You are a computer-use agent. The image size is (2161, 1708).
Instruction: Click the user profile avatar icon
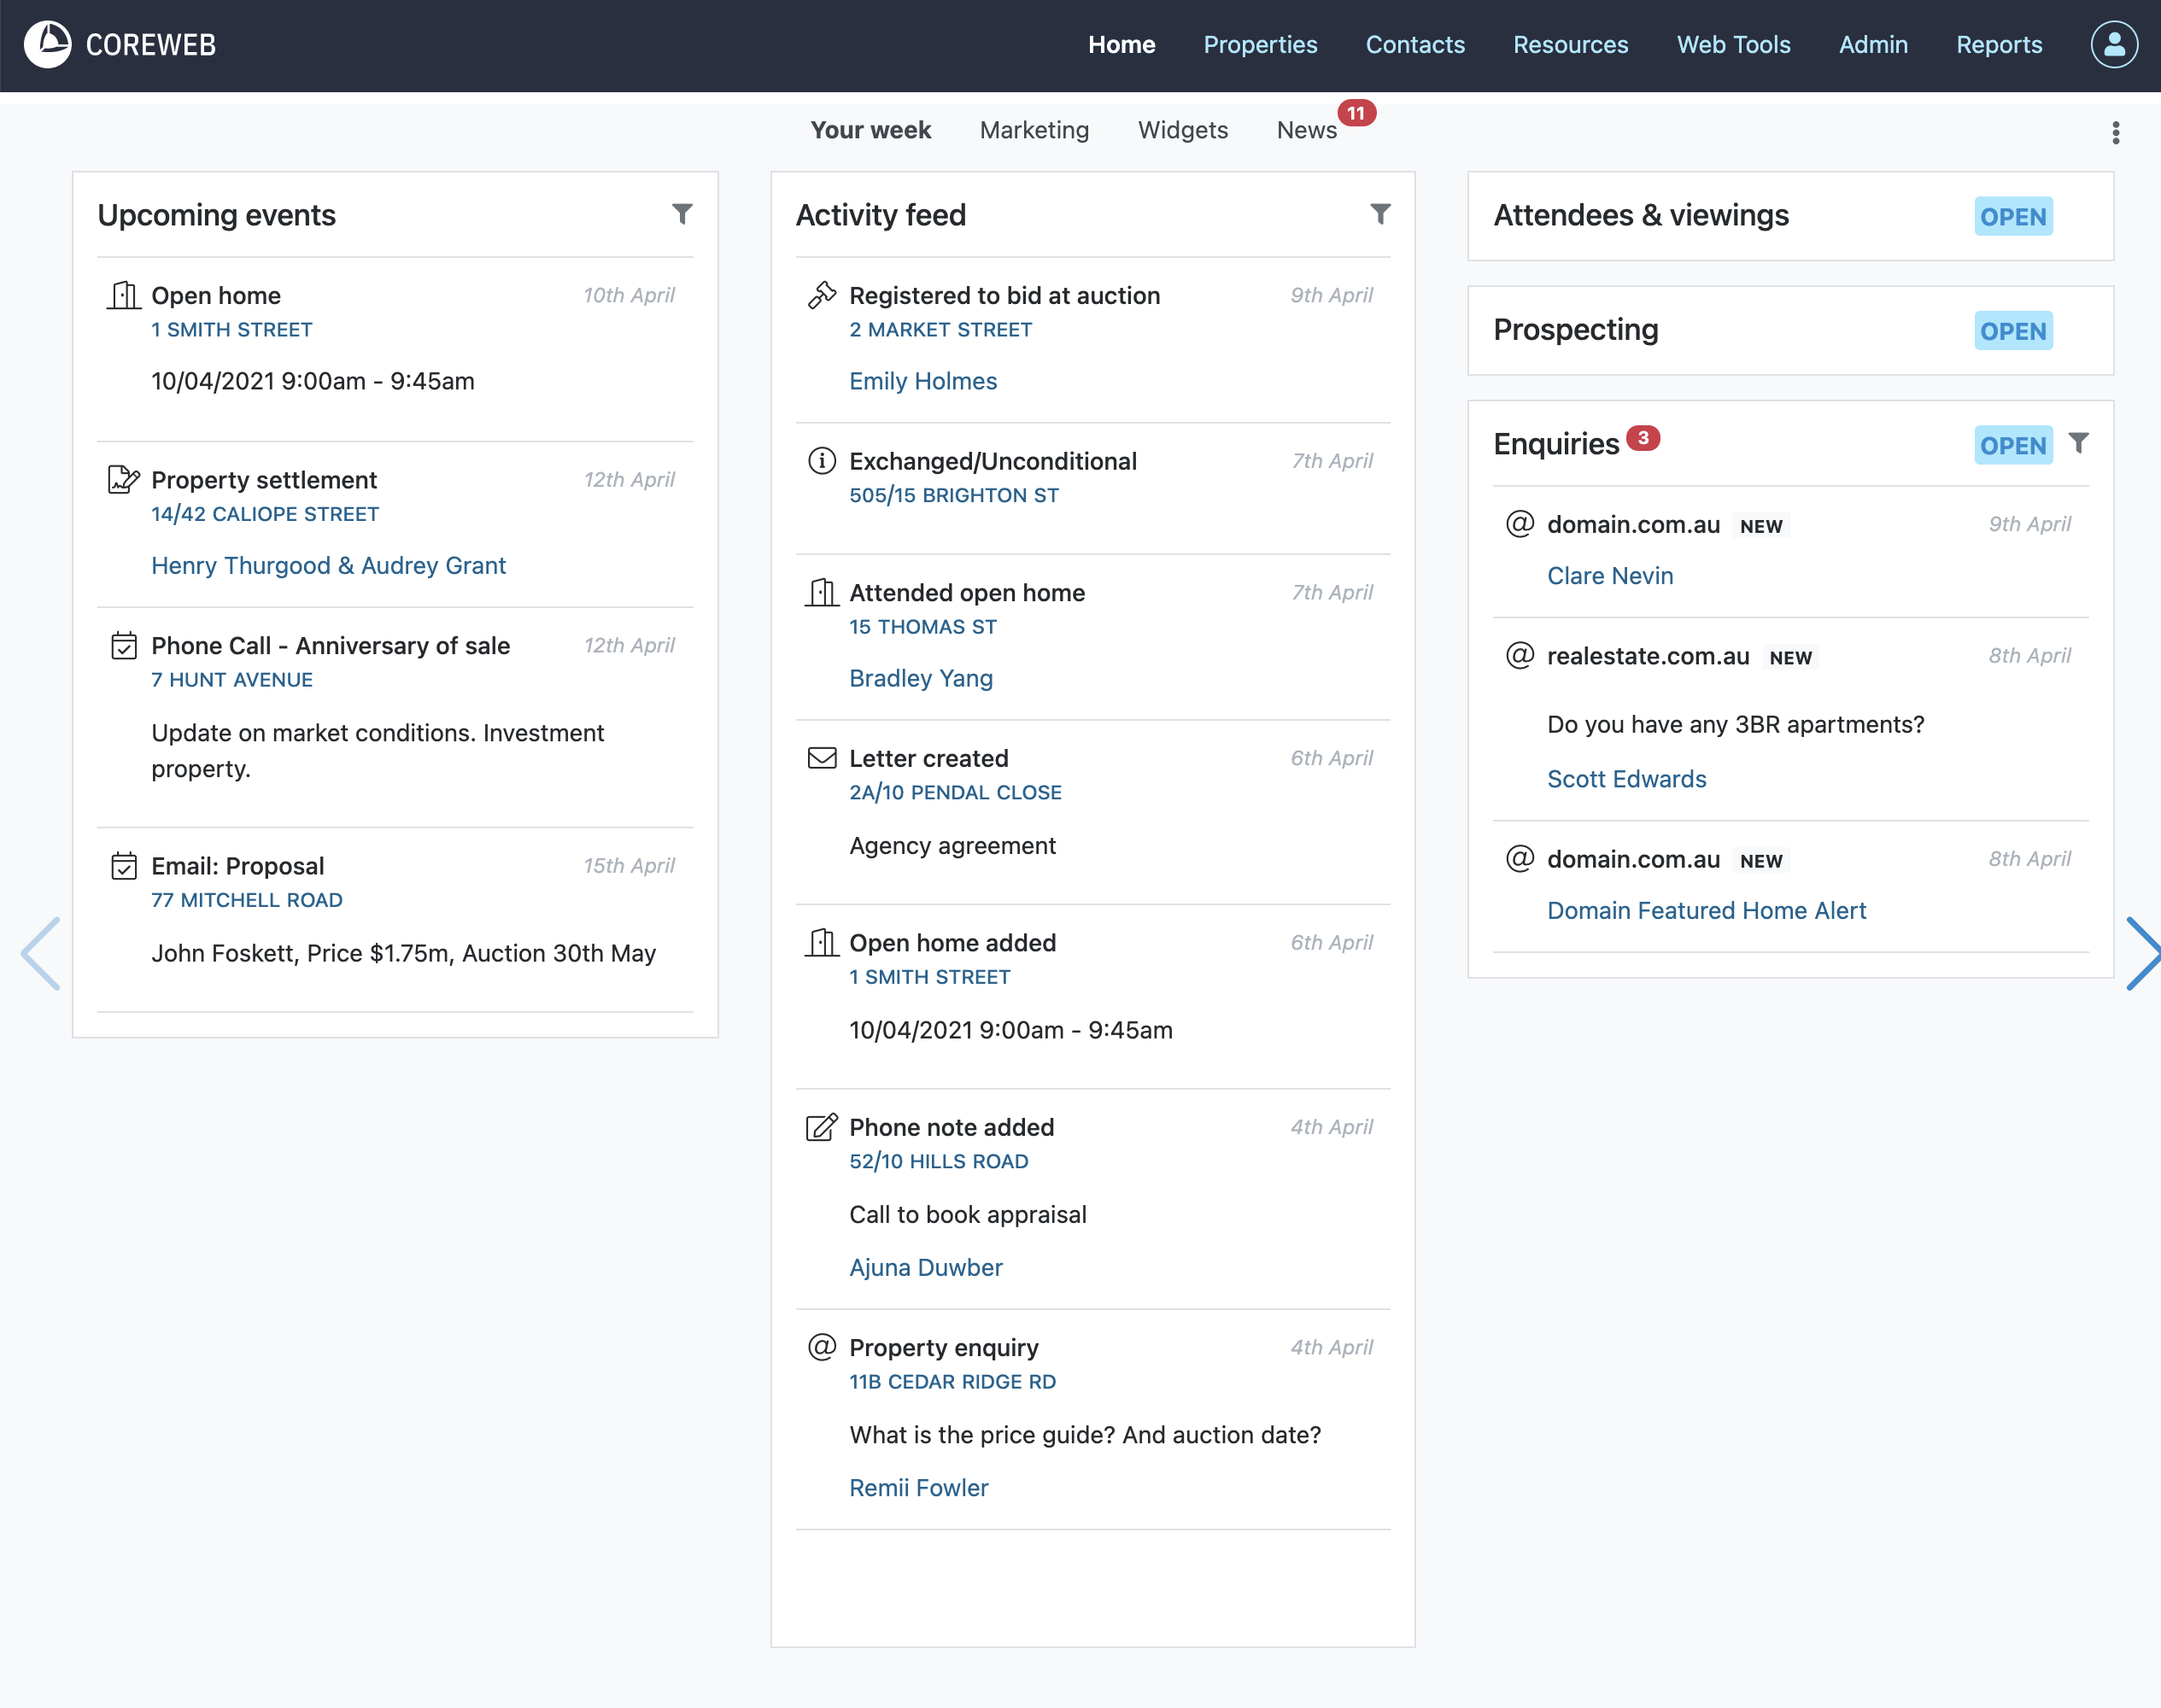(2113, 45)
